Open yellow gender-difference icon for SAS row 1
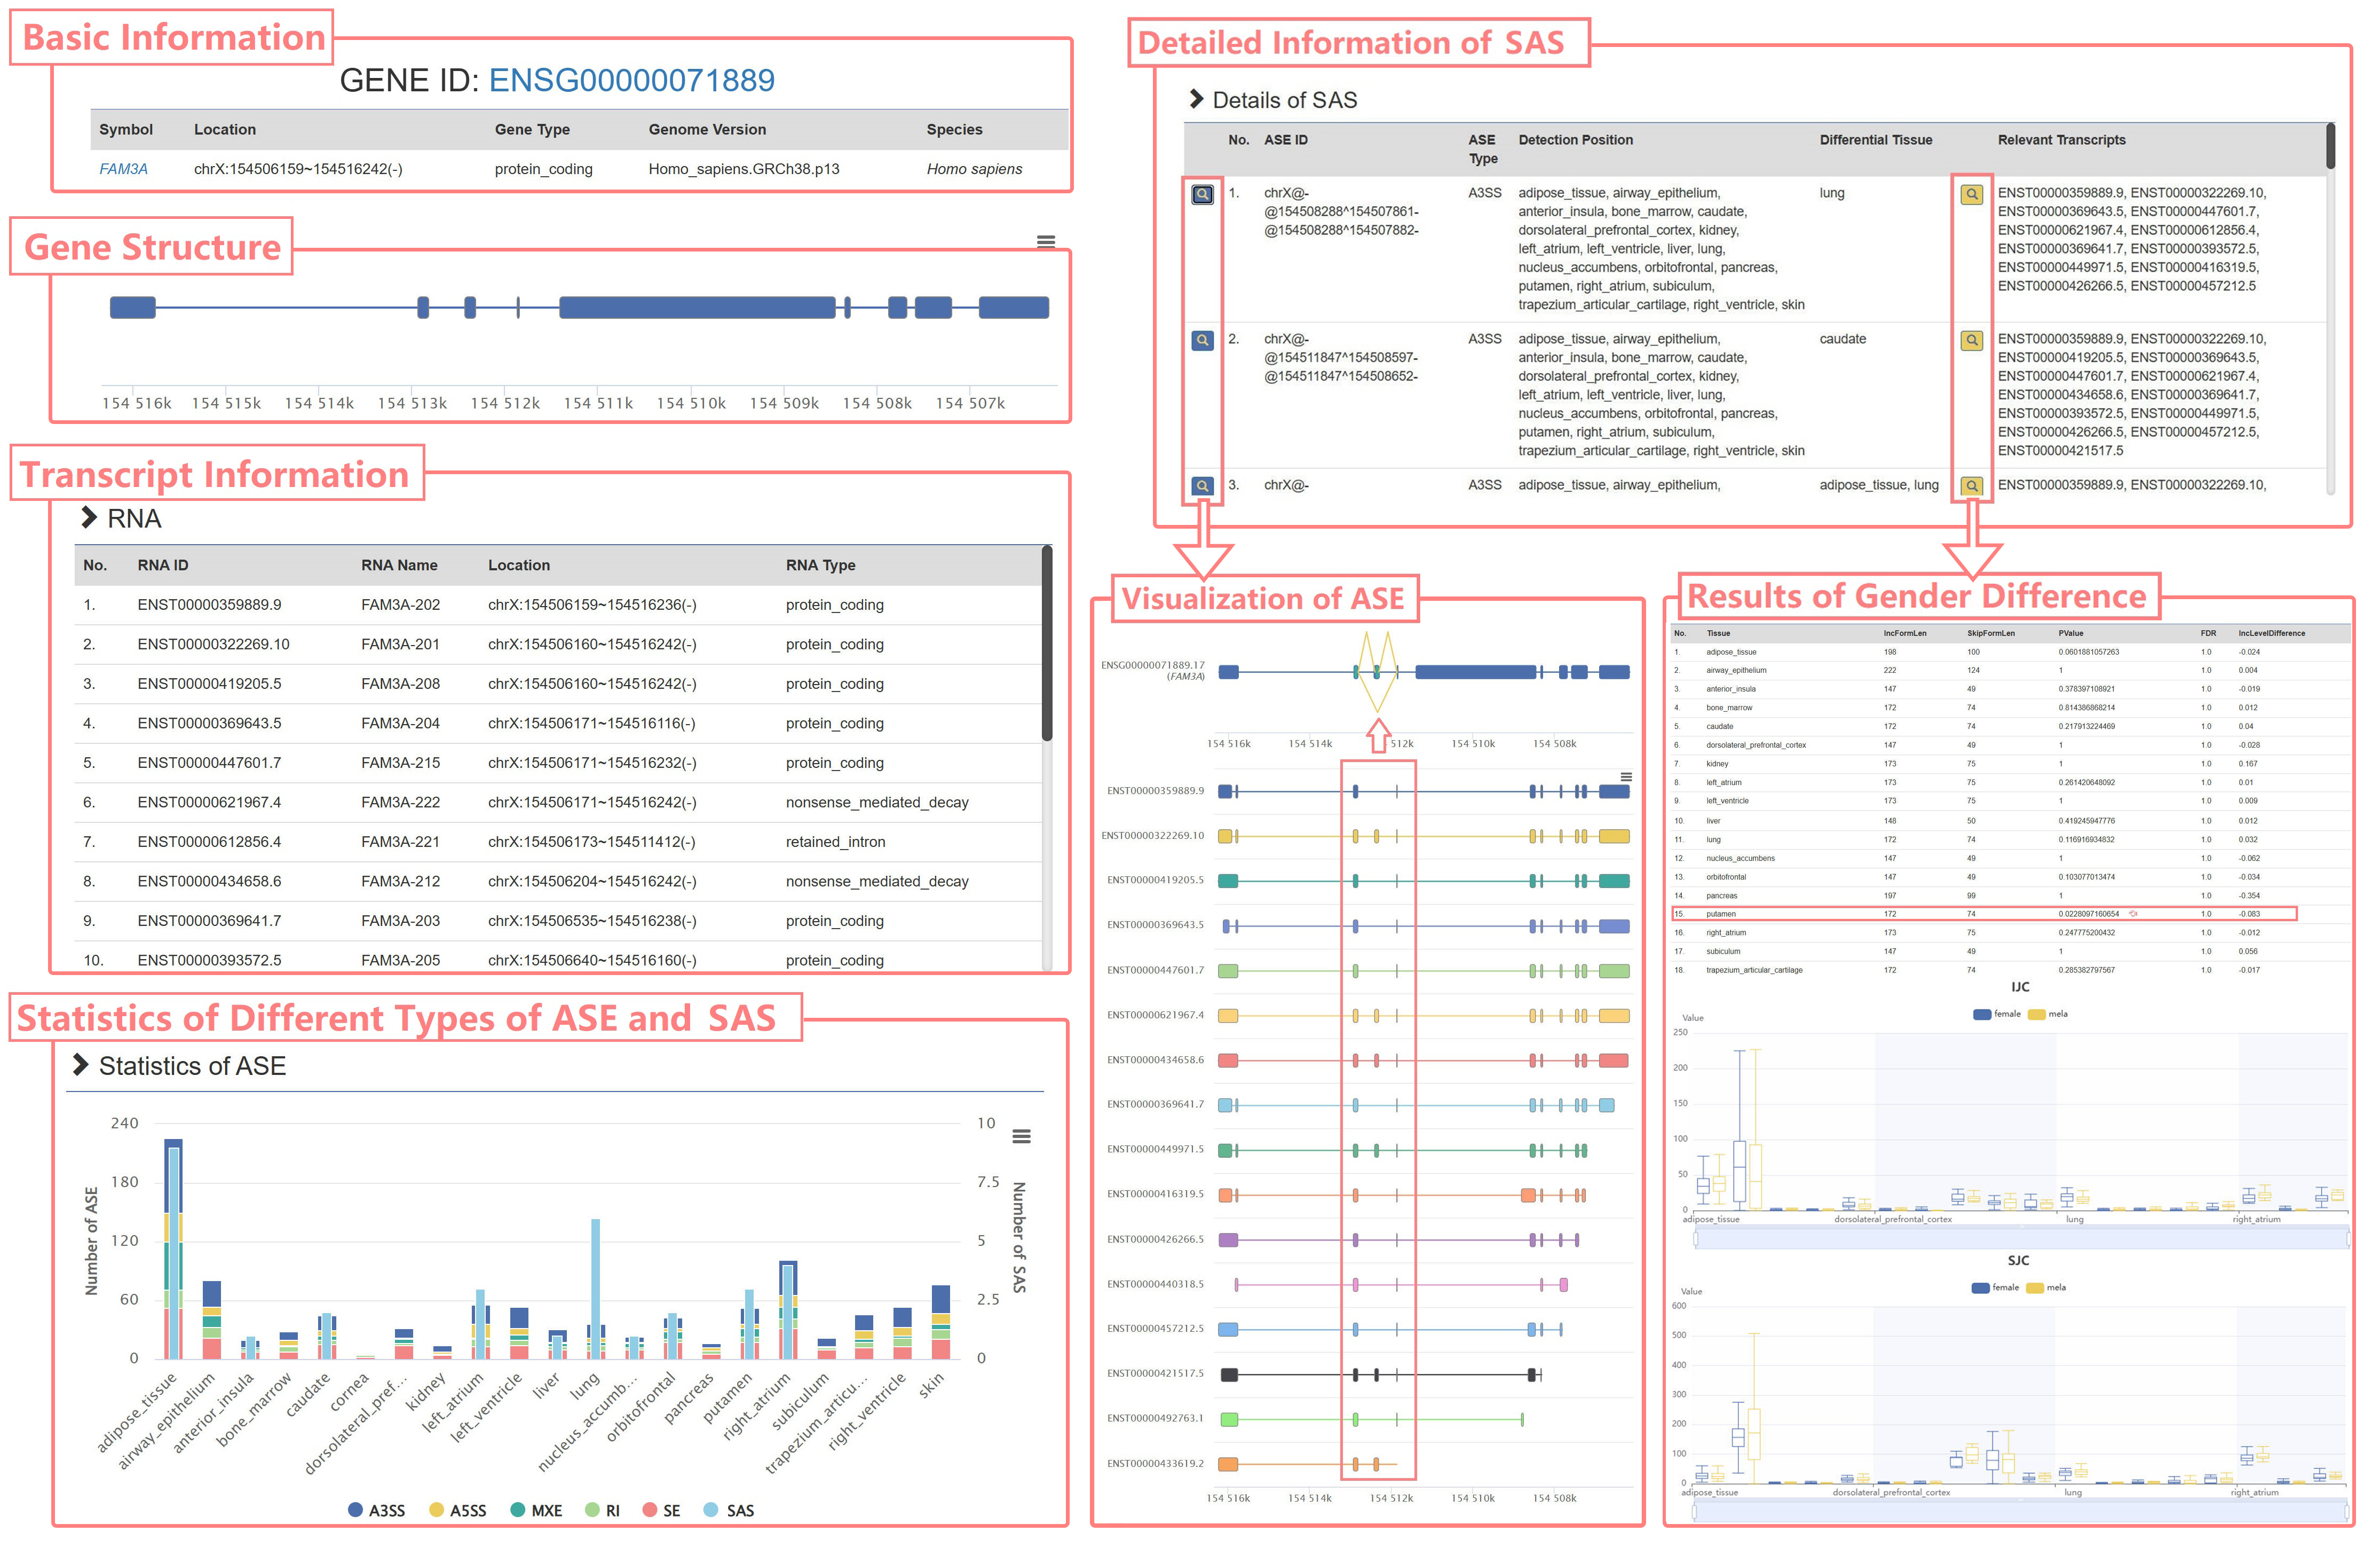2380x1547 pixels. (x=1971, y=194)
